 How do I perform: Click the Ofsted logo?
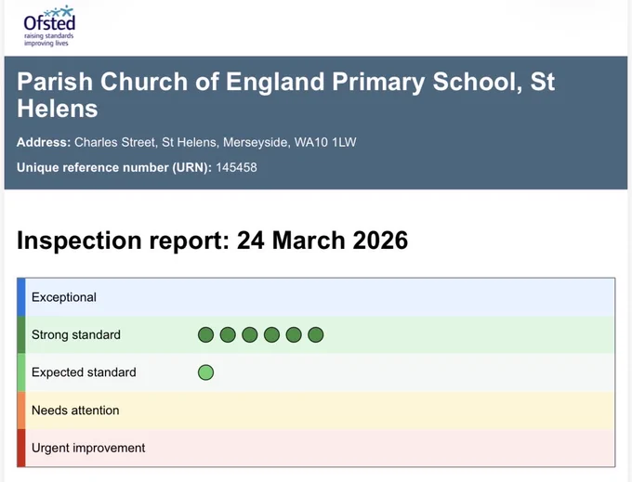pyautogui.click(x=49, y=26)
